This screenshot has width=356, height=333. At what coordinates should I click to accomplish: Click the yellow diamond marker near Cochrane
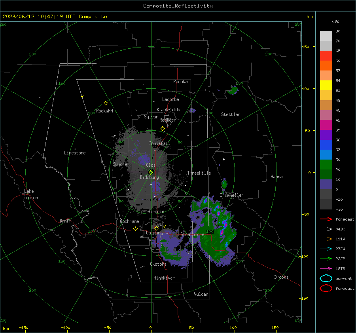point(135,228)
